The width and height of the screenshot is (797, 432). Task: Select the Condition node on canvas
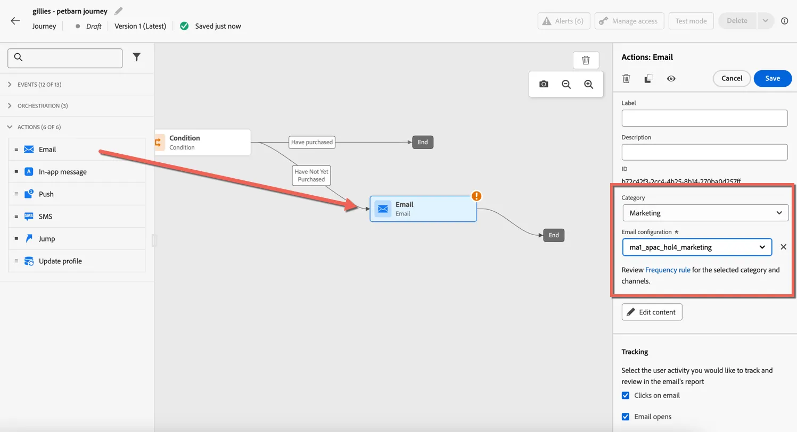pos(202,143)
